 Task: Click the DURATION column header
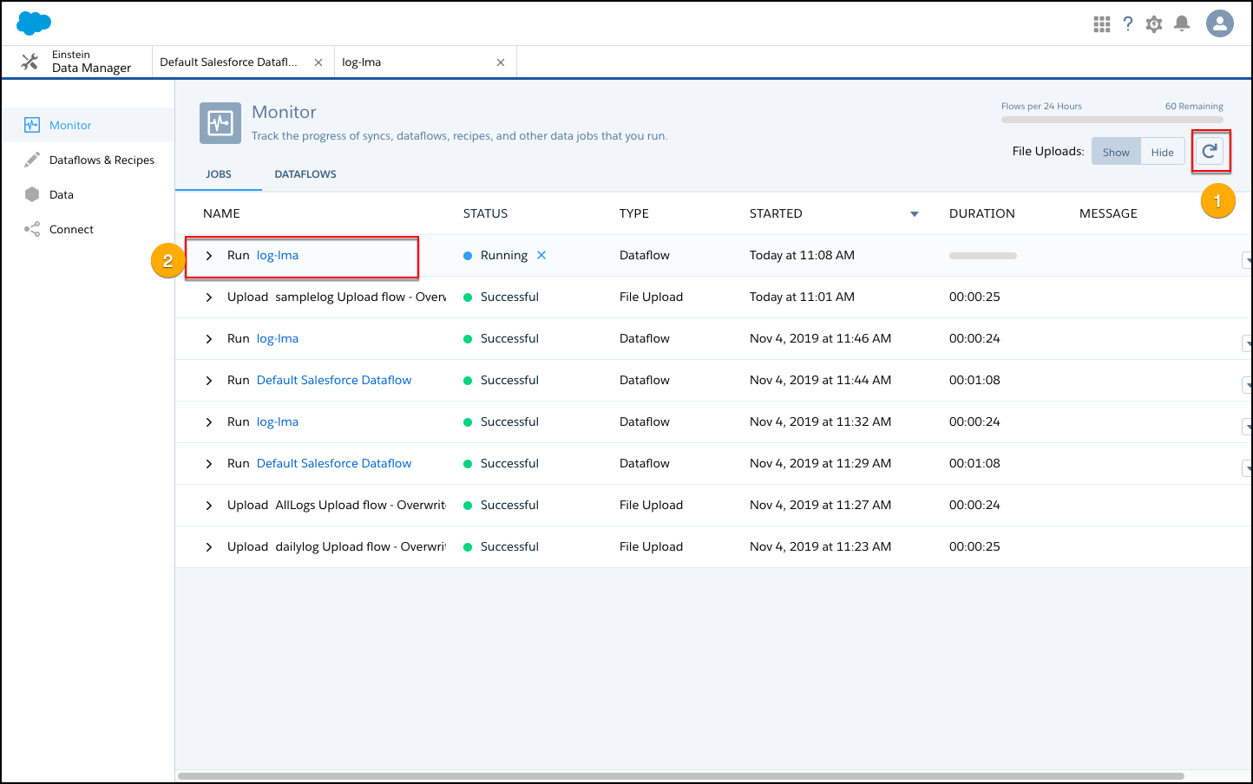coord(982,213)
